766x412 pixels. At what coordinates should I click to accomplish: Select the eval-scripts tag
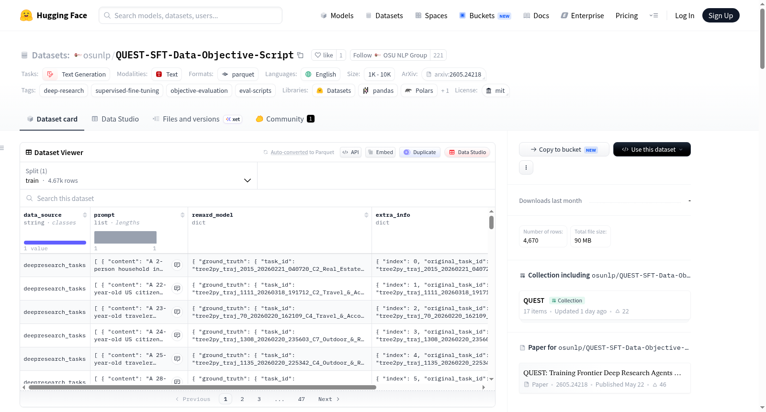tap(255, 90)
